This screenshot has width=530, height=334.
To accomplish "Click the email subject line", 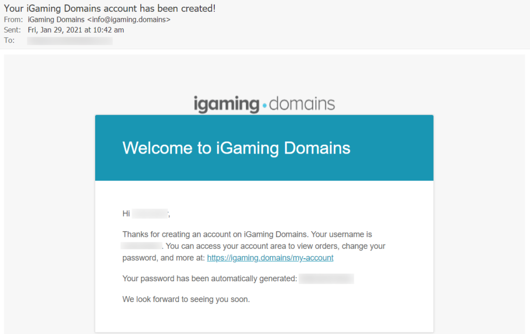I will 110,8.
